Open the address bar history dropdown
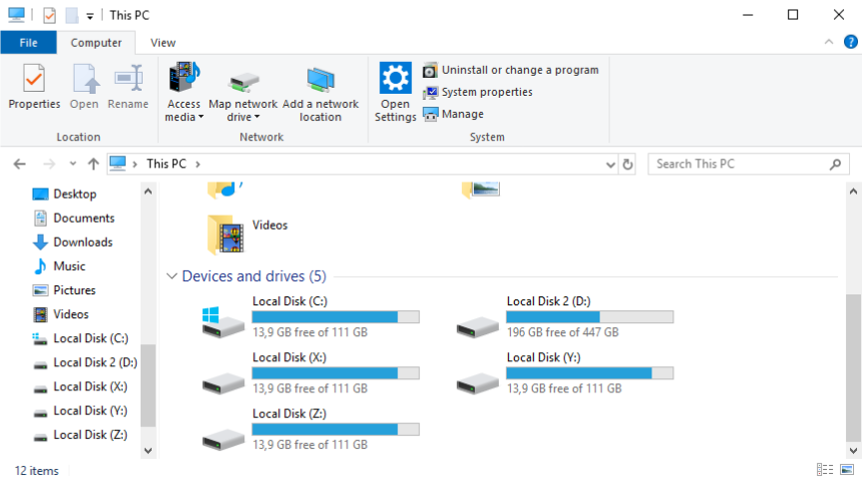Screen dimensions: 863x483 pyautogui.click(x=610, y=165)
